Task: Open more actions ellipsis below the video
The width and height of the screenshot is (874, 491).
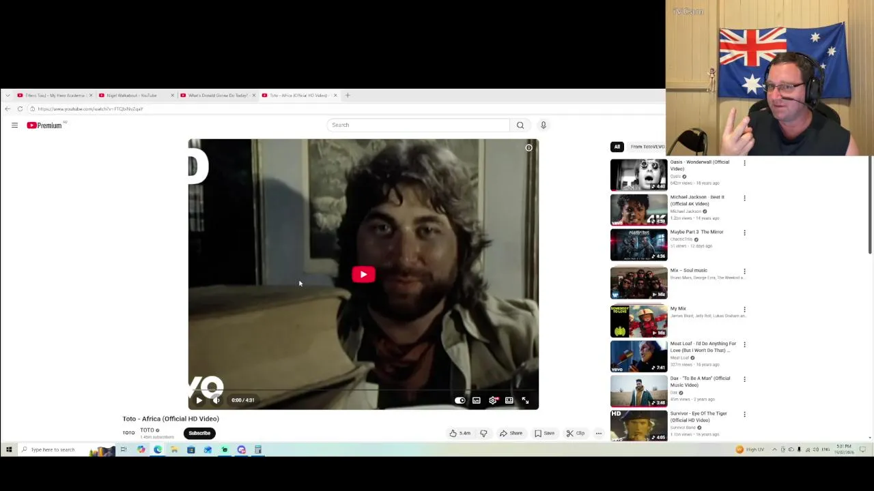Action: (599, 433)
